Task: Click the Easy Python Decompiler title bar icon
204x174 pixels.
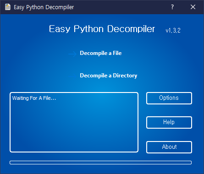Action: pos(8,7)
